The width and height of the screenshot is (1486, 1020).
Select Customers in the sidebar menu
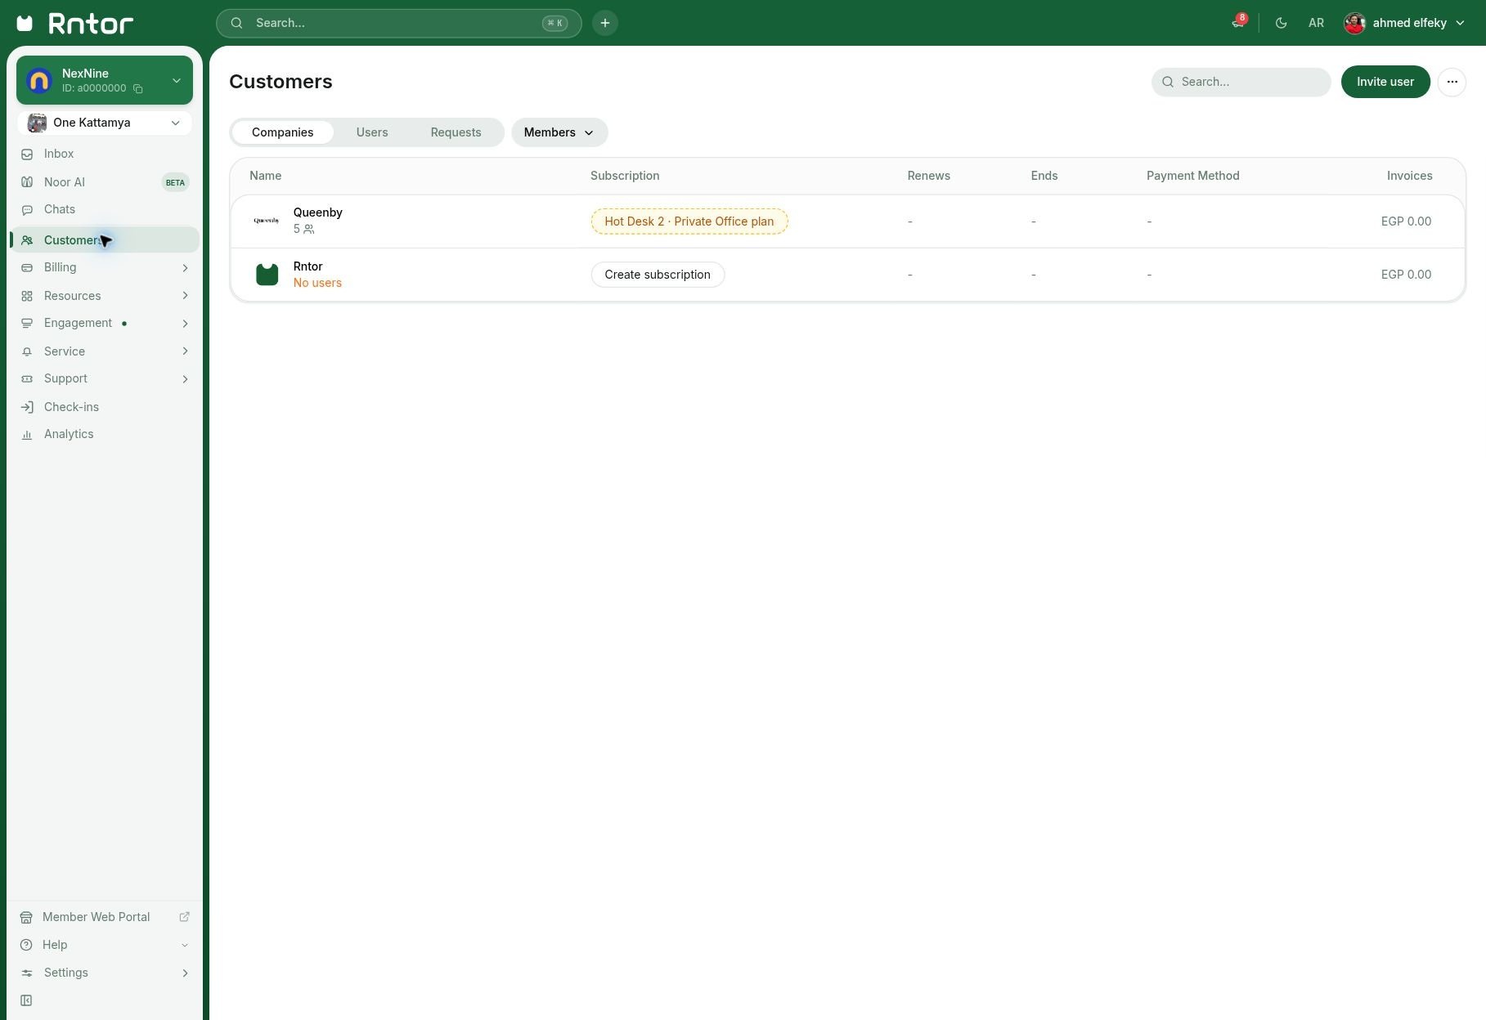point(105,240)
